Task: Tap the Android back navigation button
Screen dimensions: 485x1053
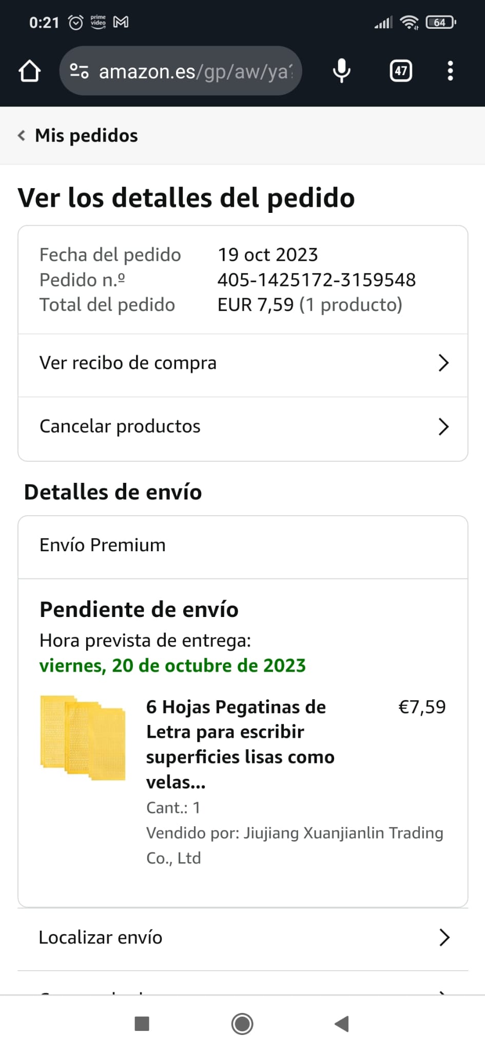Action: (342, 1024)
